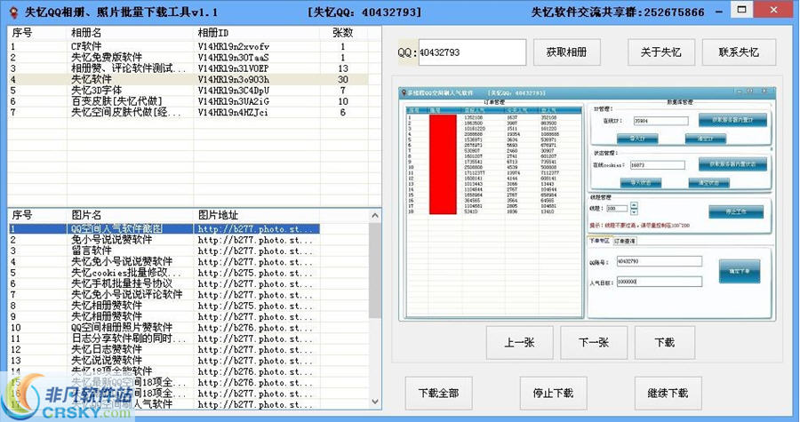Select photo row 失忆18项全能软件
Image resolution: width=800 pixels, height=422 pixels.
coord(164,371)
